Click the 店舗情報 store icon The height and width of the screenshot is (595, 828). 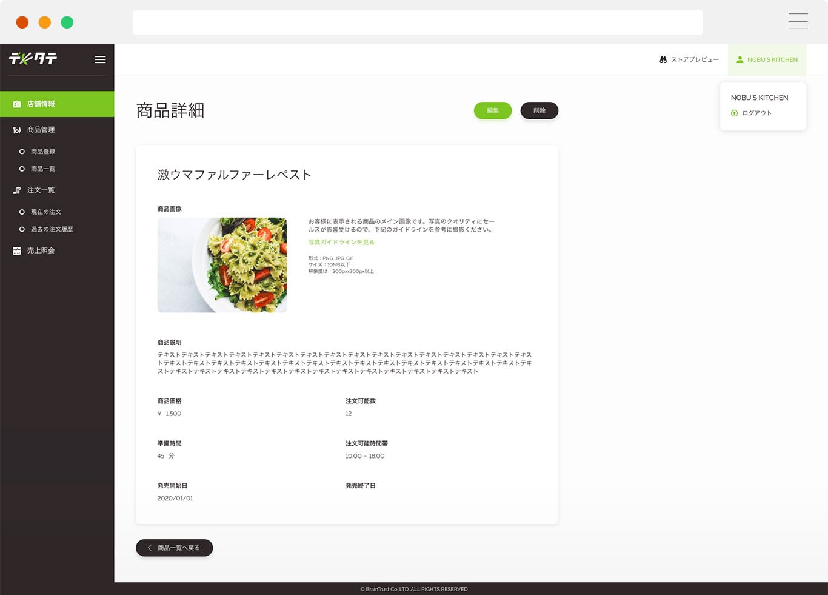[17, 104]
